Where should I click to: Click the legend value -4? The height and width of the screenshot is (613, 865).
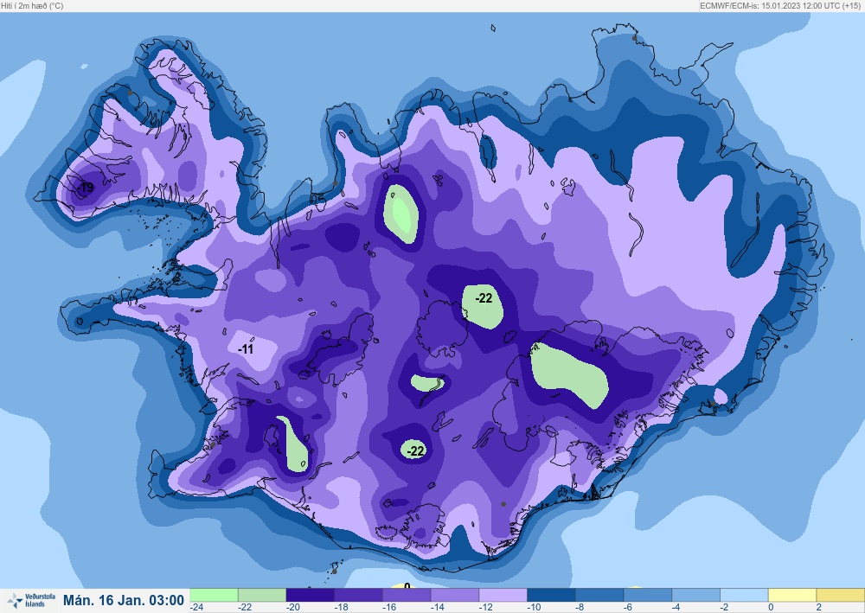tap(676, 607)
